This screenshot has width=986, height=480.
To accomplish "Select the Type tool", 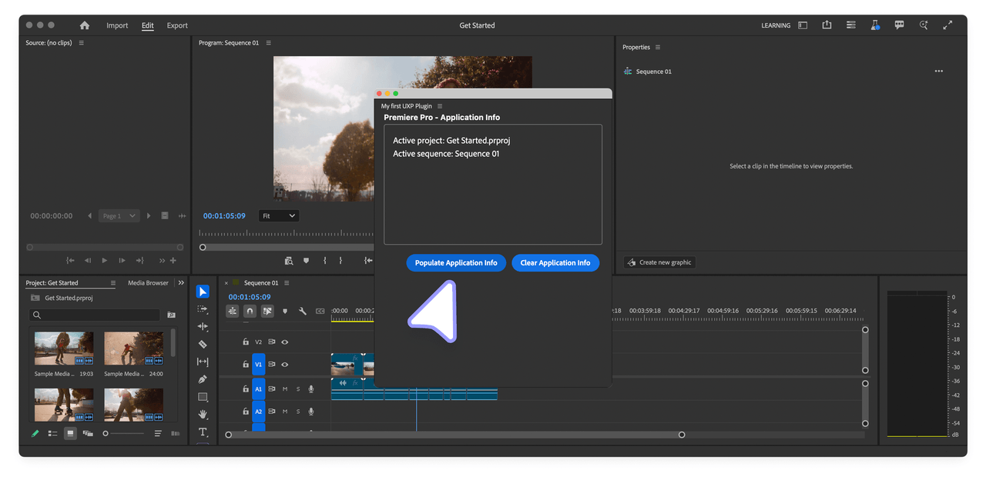I will coord(203,432).
